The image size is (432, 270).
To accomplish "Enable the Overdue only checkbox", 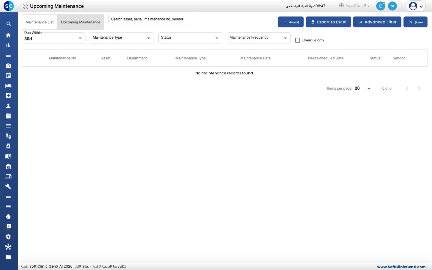I will click(298, 40).
